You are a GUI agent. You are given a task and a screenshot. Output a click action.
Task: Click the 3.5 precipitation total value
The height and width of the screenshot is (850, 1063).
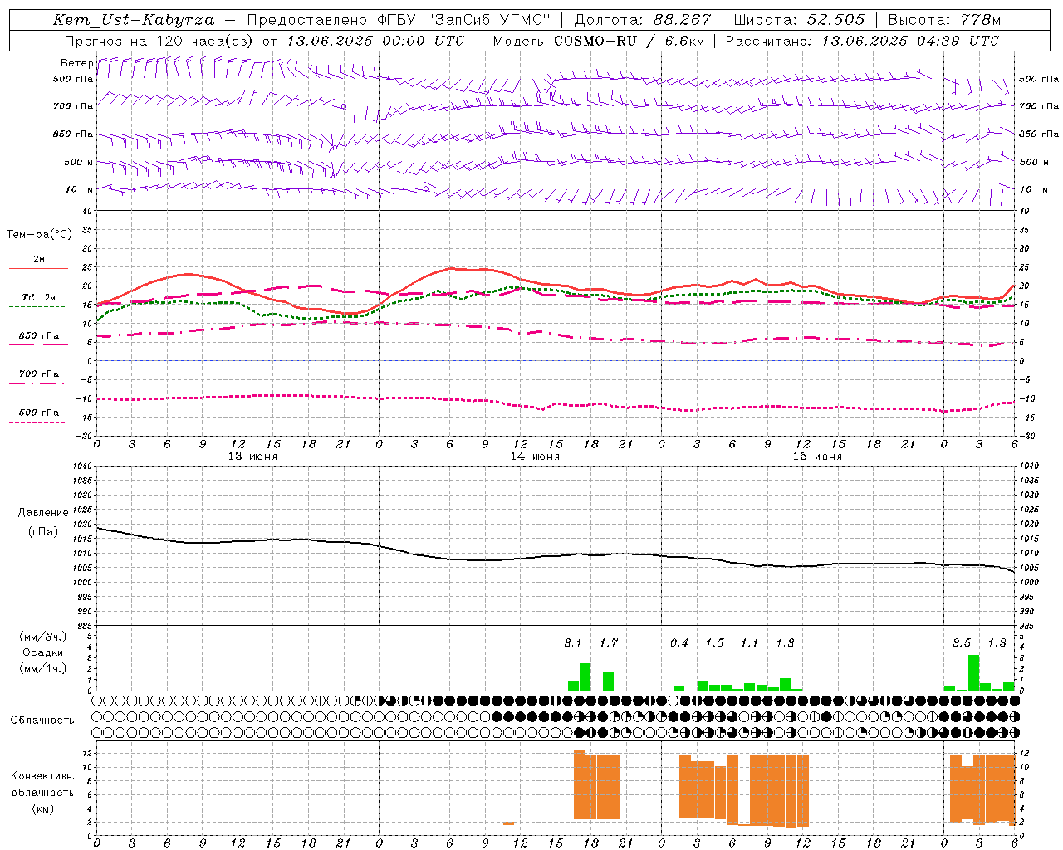pyautogui.click(x=962, y=642)
